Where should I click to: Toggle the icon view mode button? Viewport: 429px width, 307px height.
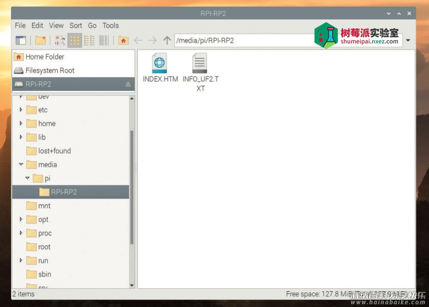(x=74, y=40)
